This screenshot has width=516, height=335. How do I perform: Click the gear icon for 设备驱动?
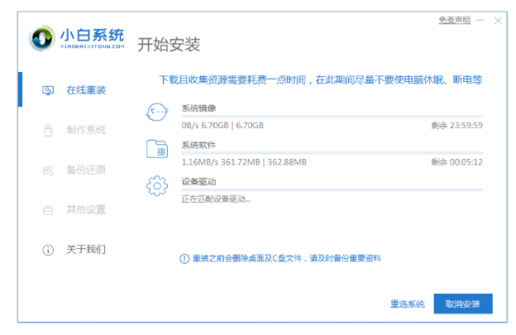click(157, 186)
